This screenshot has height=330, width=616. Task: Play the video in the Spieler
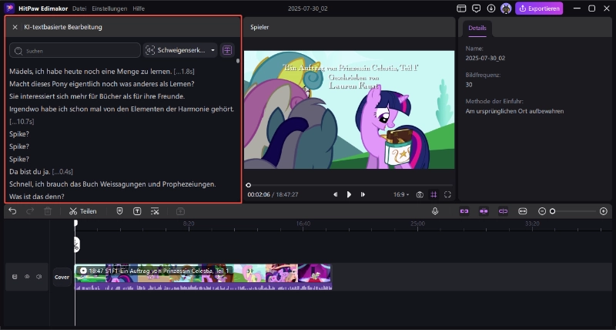pos(349,194)
